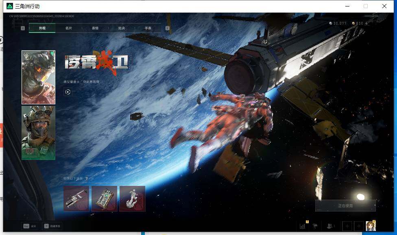Image resolution: width=397 pixels, height=235 pixels.
Task: Select the white charm bundle item
Action: pyautogui.click(x=133, y=198)
